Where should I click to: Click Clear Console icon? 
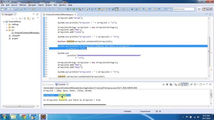176,84
